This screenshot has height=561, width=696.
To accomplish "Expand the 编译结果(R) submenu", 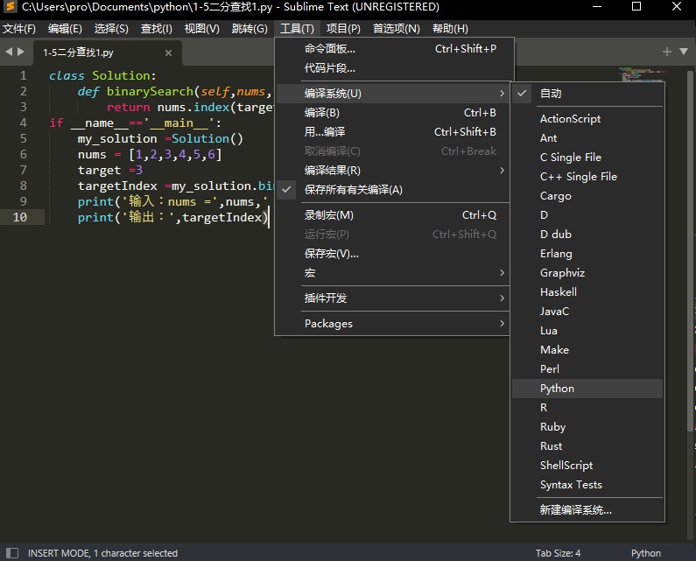I will click(393, 171).
